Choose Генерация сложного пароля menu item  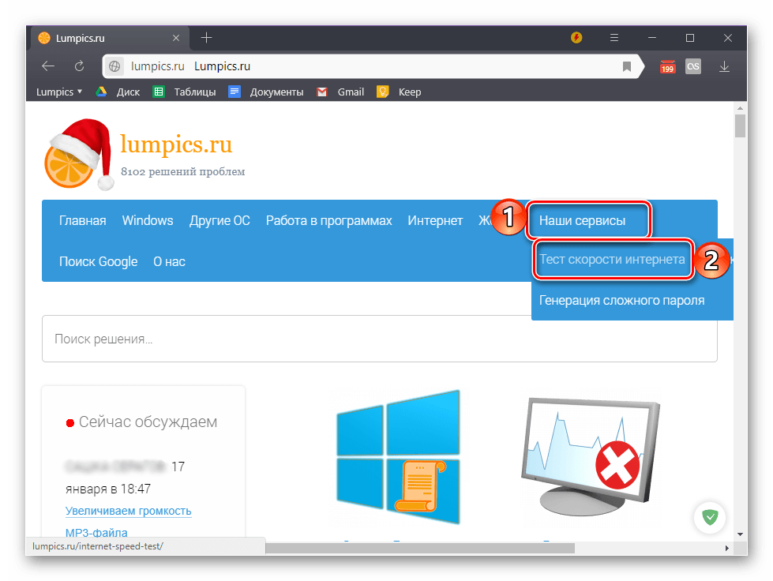[621, 300]
